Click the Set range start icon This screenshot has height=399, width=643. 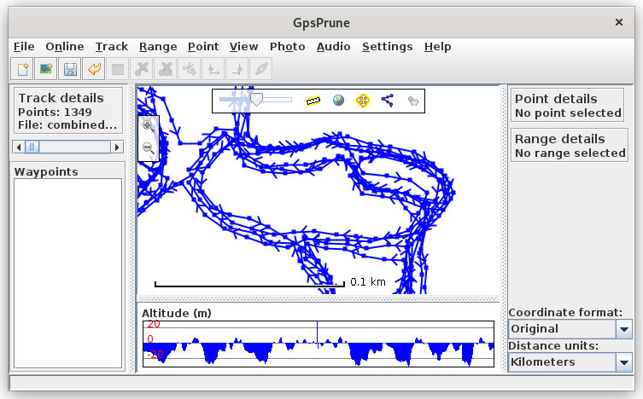213,69
